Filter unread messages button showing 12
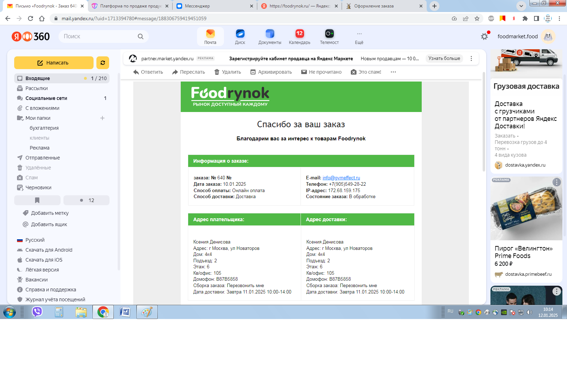The height and width of the screenshot is (375, 567). click(86, 200)
